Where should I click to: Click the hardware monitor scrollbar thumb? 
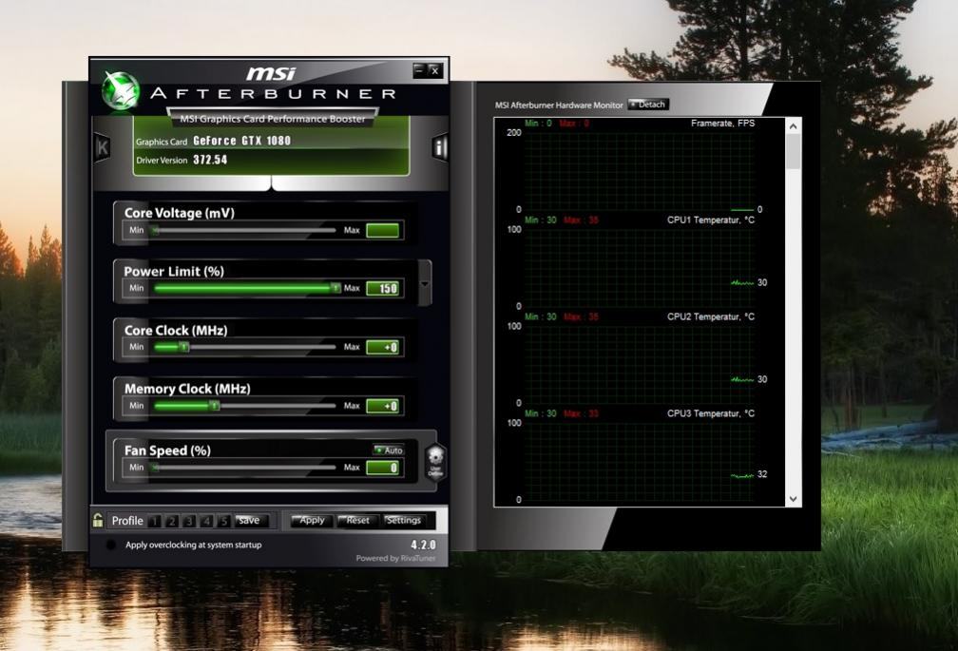coord(793,151)
